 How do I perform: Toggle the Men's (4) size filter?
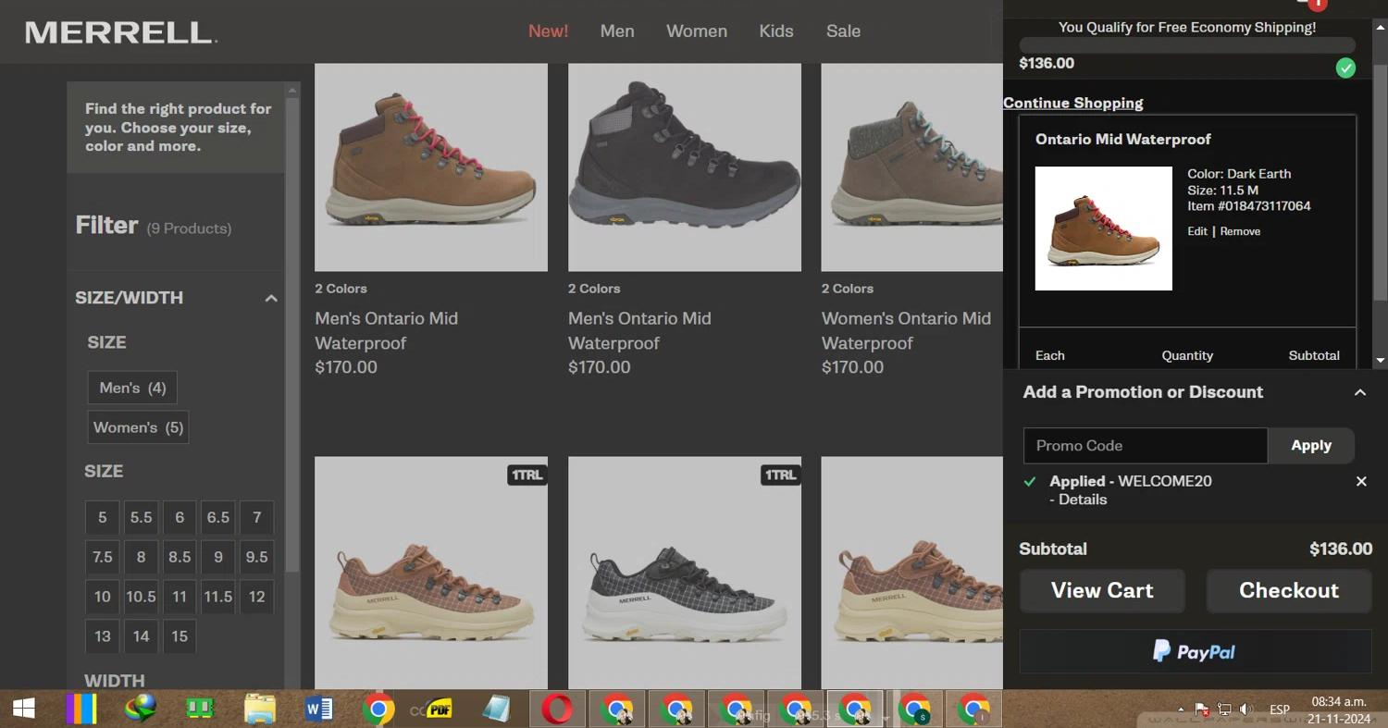click(x=132, y=388)
